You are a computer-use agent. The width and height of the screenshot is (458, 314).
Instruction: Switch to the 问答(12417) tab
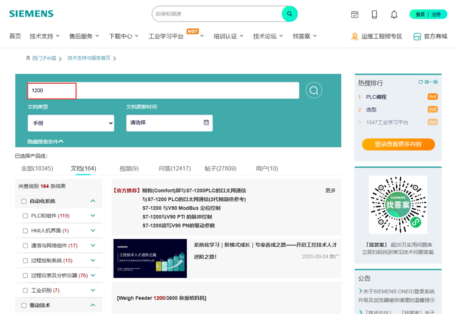coord(174,168)
